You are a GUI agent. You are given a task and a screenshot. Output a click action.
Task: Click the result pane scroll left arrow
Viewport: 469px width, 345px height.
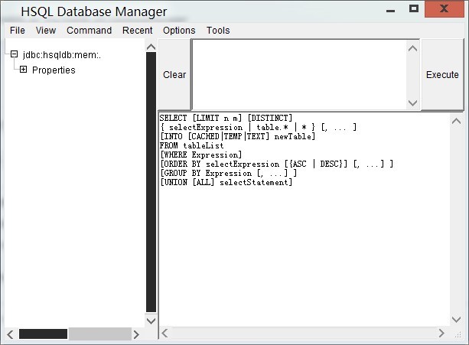point(164,333)
